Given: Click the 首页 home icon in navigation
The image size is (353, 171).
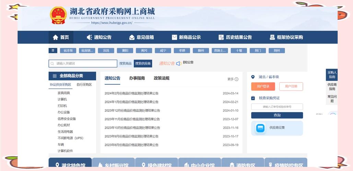Looking at the screenshot, I should pos(56,37).
